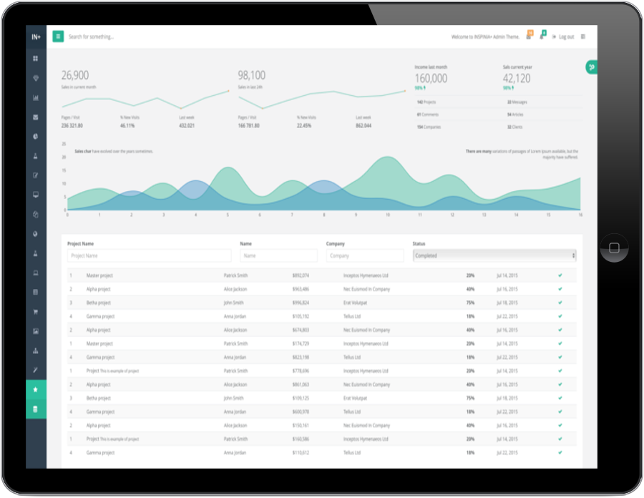Viewport: 644px width, 498px height.
Task: Expand the right sidebar panel via header icon
Action: pos(582,36)
